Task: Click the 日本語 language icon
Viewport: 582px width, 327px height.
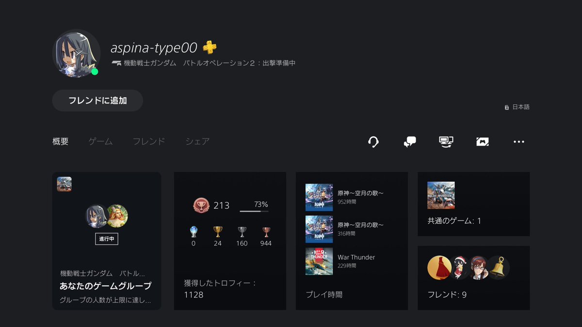Action: 507,107
